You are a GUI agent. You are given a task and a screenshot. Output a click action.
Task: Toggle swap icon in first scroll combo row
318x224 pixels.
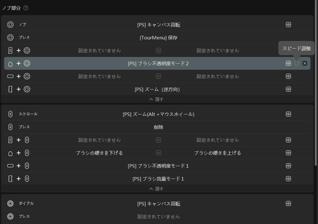click(x=159, y=140)
